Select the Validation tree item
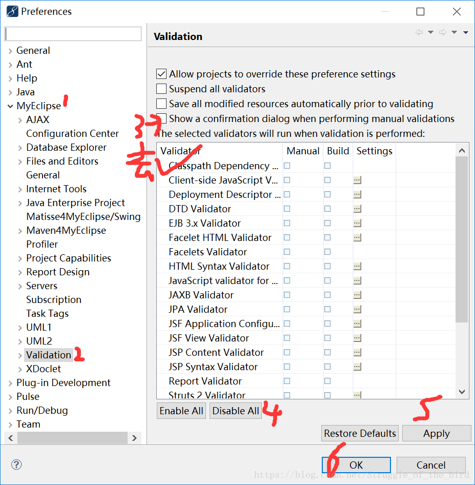This screenshot has width=475, height=485. 49,355
